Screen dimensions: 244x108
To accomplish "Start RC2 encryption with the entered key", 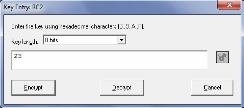I will click(x=33, y=88).
